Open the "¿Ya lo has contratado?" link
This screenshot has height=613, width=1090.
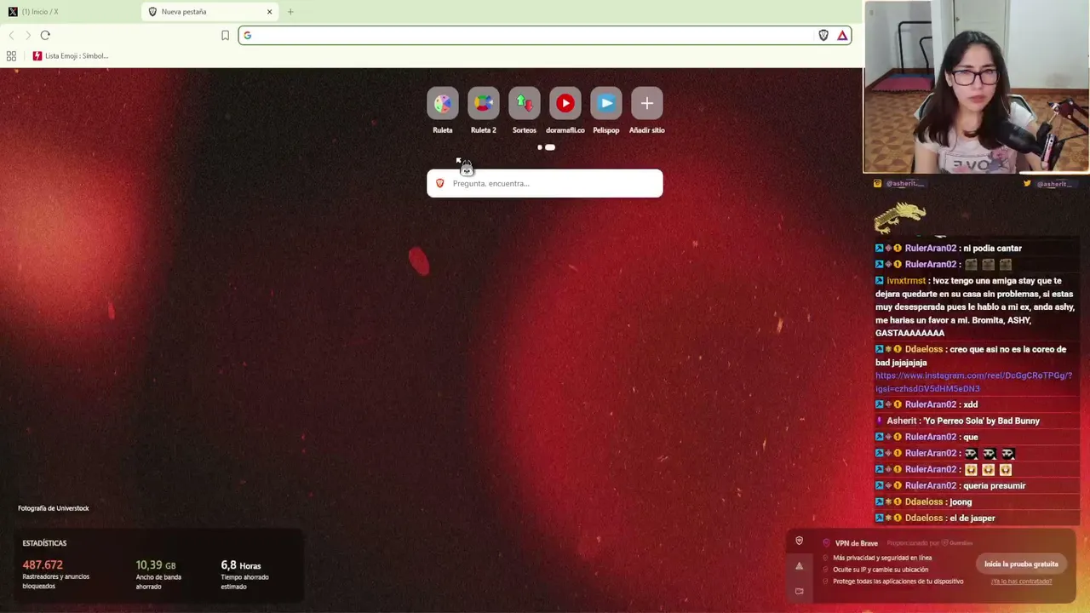click(1021, 581)
